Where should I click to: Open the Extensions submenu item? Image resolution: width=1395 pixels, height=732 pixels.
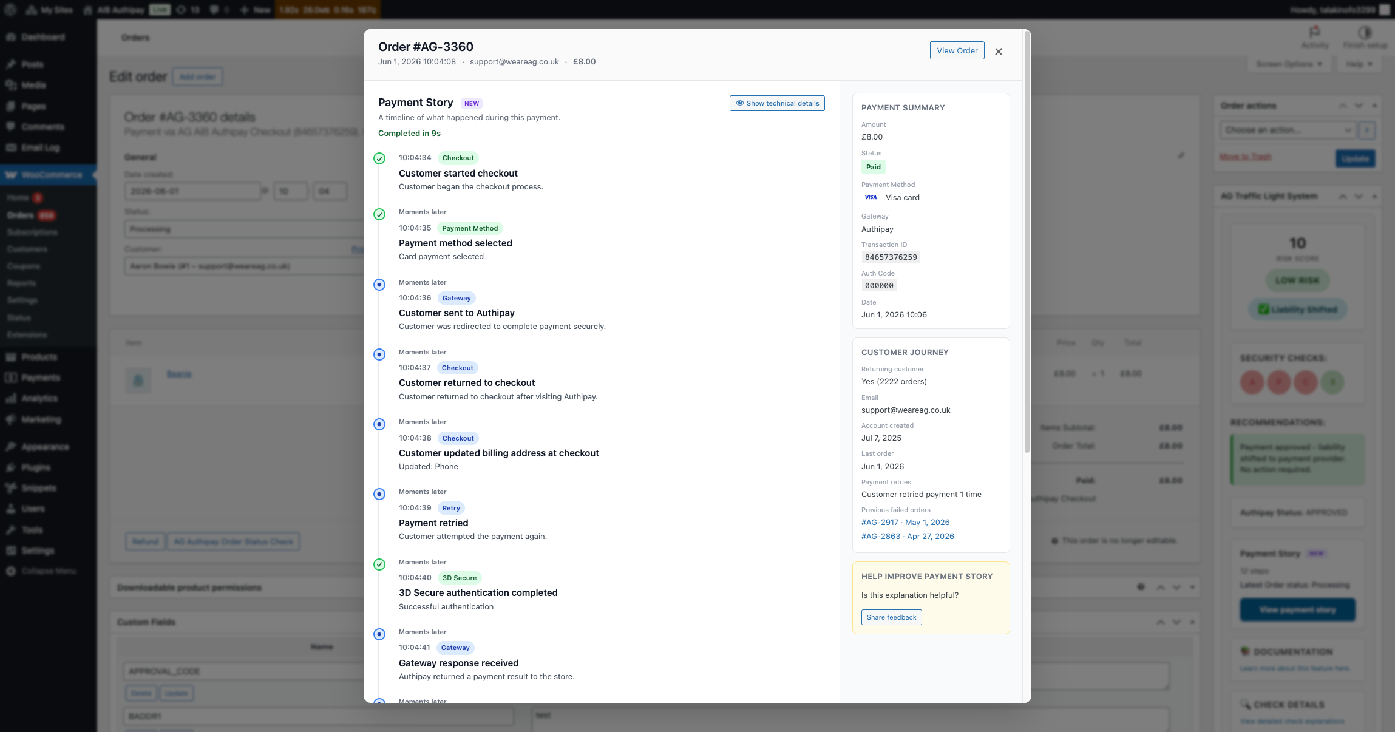click(x=27, y=334)
